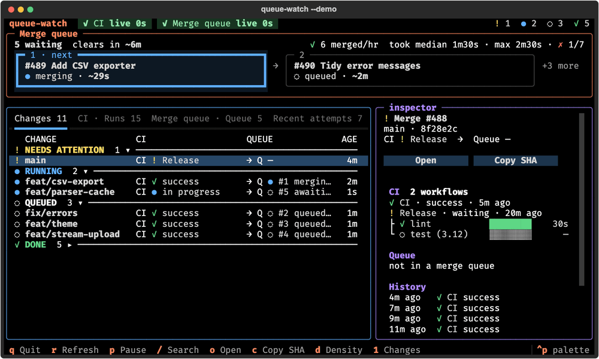599x359 pixels.
Task: Select the feat/stream-upload row
Action: (x=189, y=234)
